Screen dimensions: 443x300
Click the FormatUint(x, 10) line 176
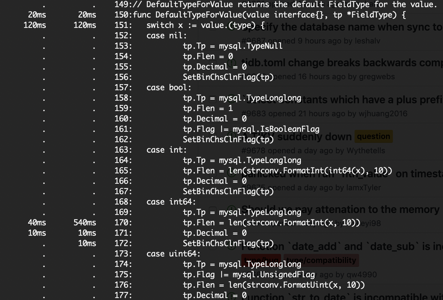274,285
